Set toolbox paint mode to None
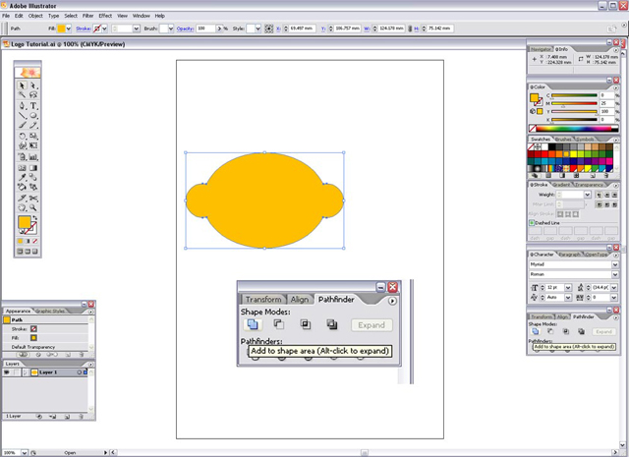Screen dimensions: 629x457 click(x=35, y=241)
